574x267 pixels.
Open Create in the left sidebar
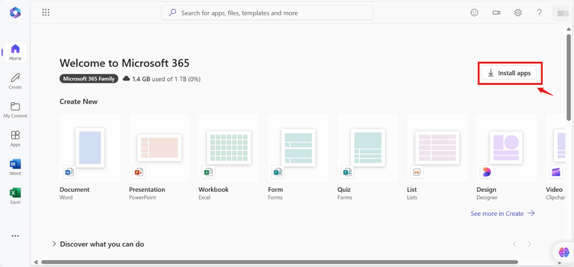pos(15,82)
